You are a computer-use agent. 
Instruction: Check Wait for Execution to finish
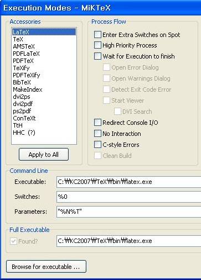click(x=97, y=56)
